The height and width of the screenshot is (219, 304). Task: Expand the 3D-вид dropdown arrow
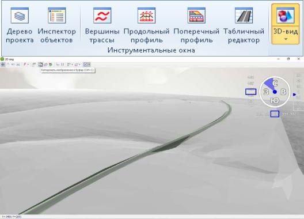click(x=285, y=39)
